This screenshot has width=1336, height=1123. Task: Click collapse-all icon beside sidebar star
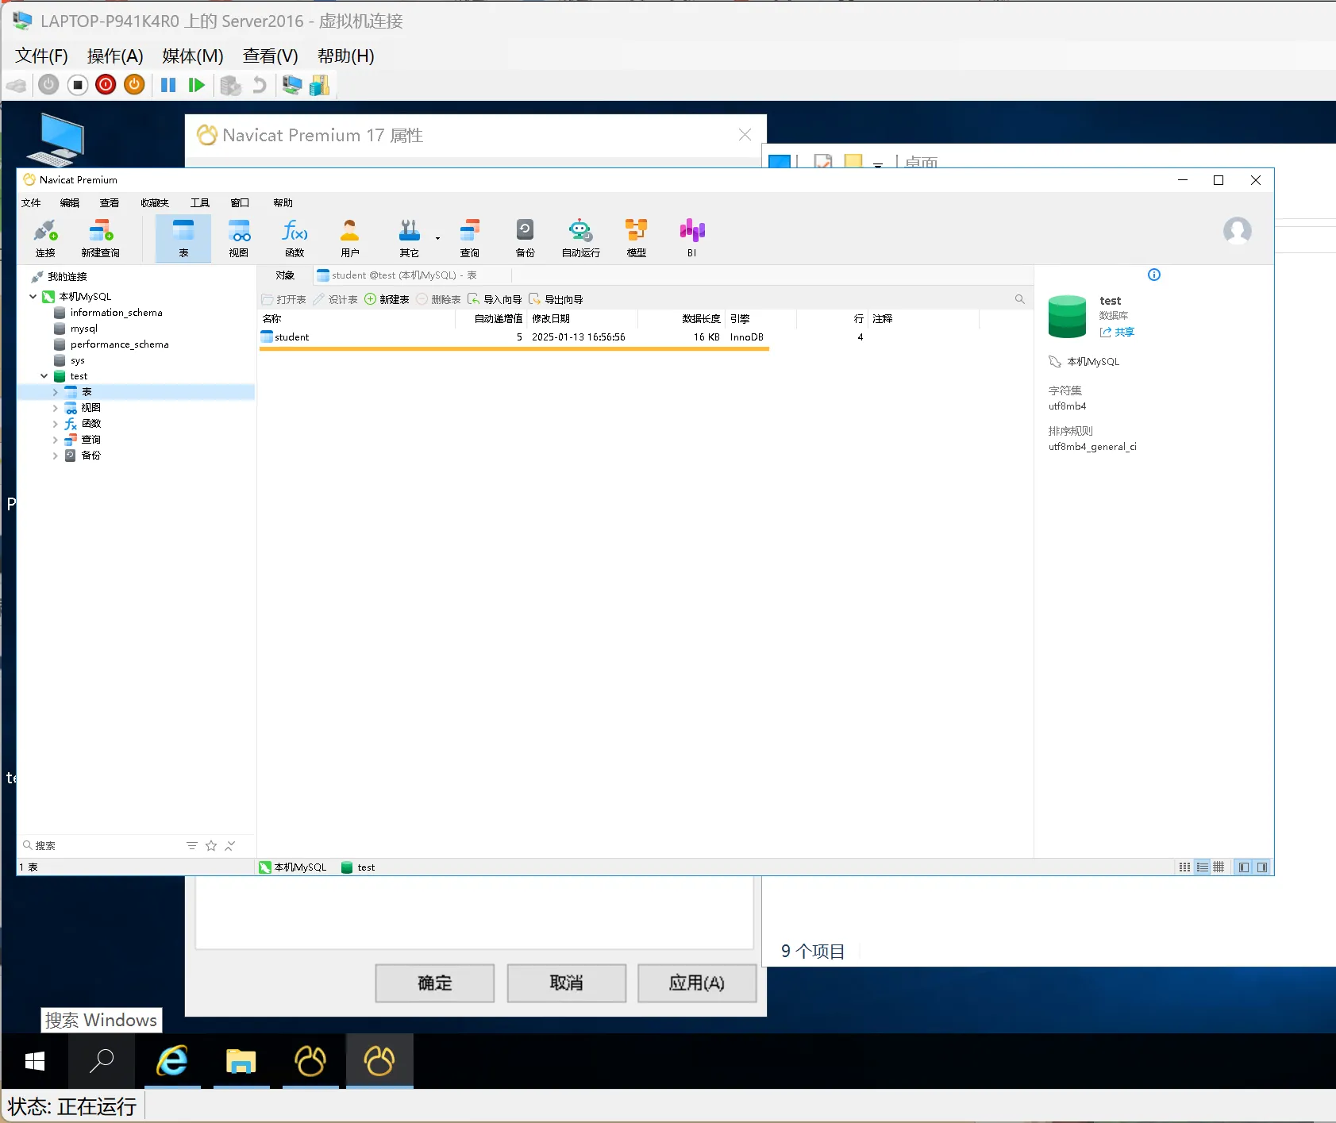(x=229, y=846)
